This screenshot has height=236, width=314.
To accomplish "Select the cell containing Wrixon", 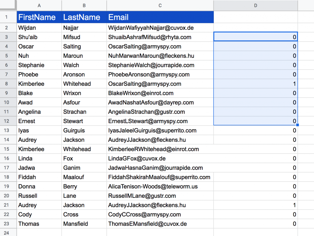I will (x=84, y=93).
